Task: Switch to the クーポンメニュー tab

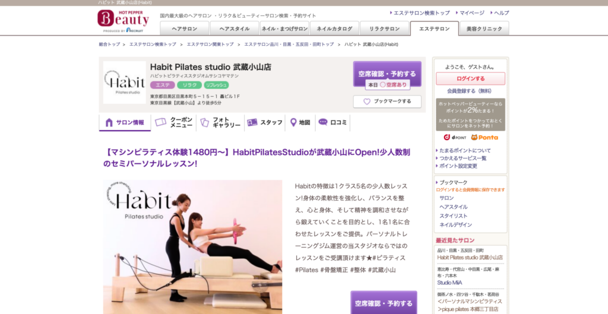Action: 174,122
